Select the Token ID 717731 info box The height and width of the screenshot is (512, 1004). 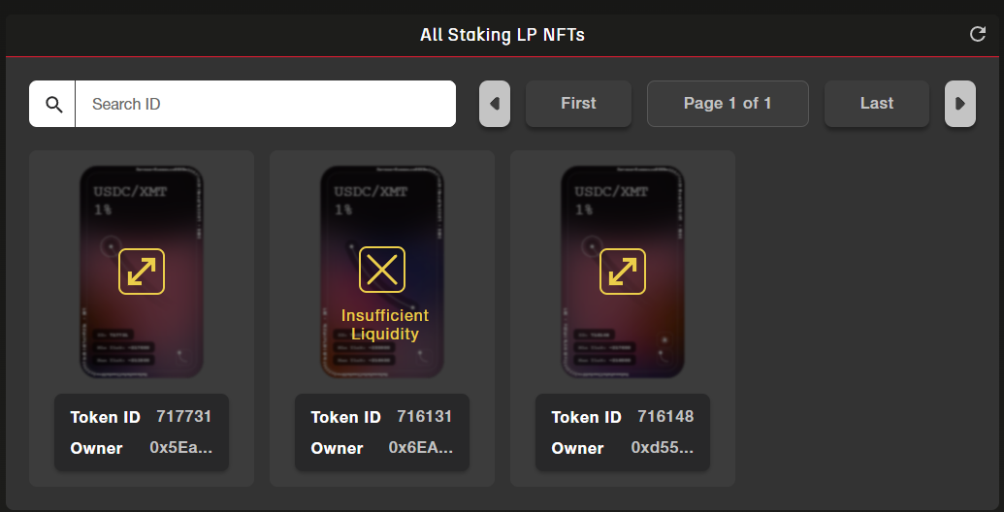(x=142, y=432)
